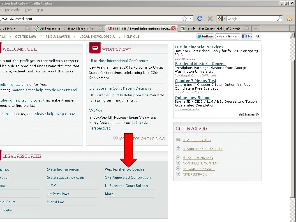Open CRS Annotated Constitution link
The image size is (296, 222).
coord(128,178)
